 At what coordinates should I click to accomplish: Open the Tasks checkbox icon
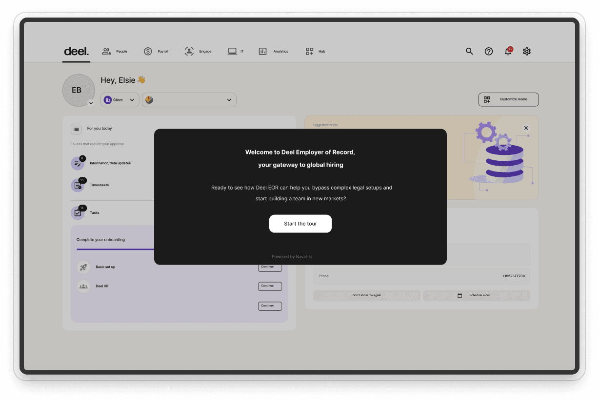tap(78, 213)
